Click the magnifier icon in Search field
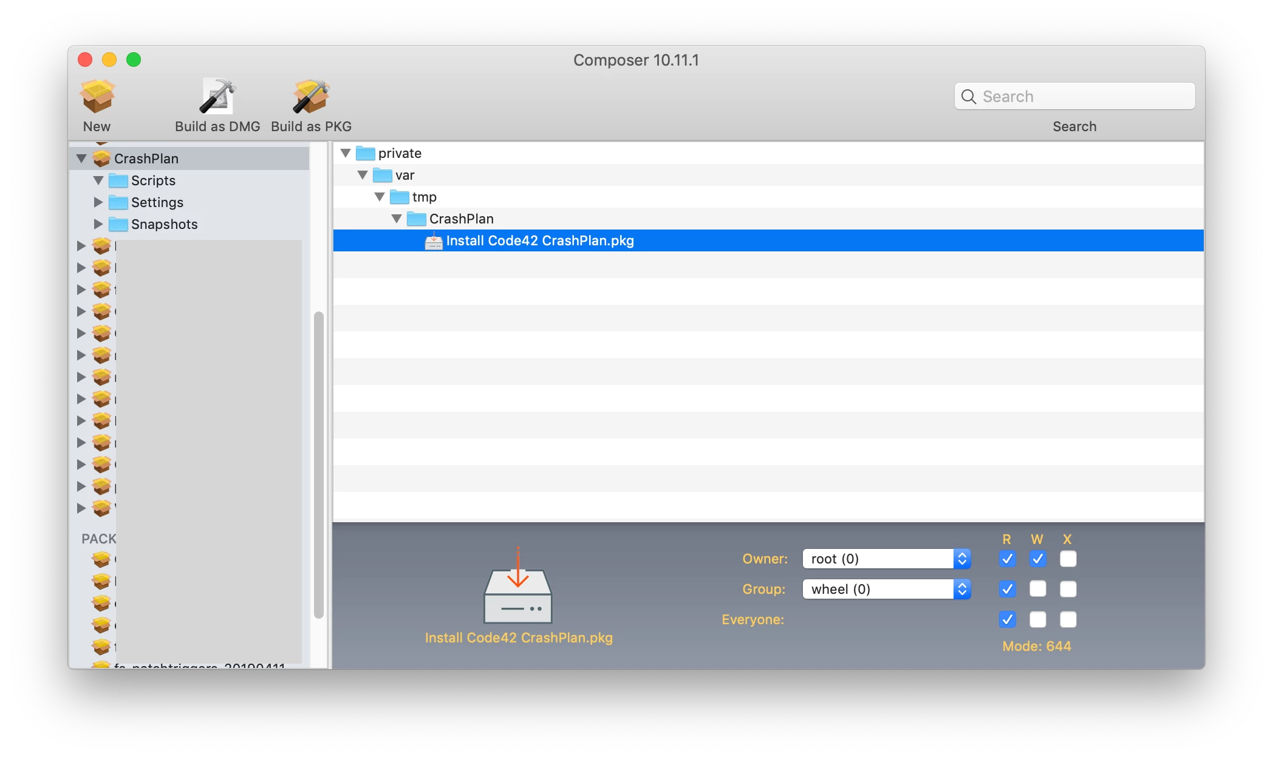Image resolution: width=1273 pixels, height=759 pixels. click(x=969, y=97)
